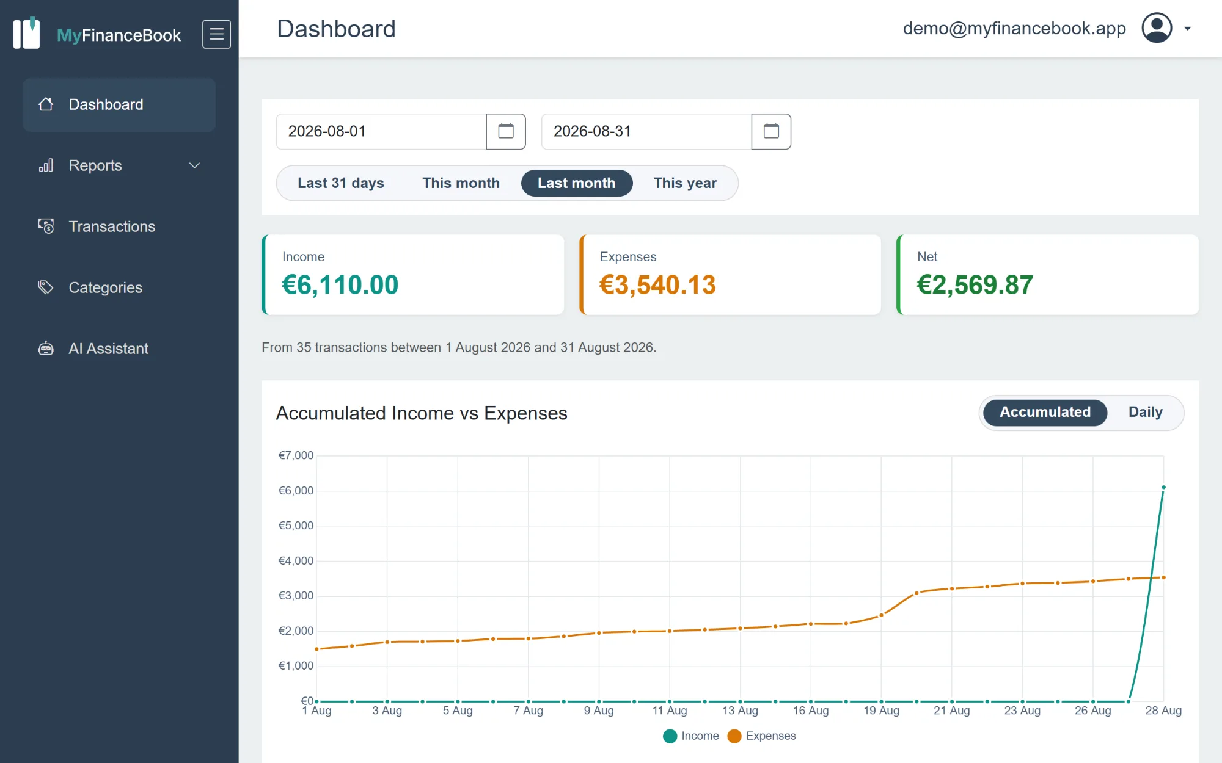
Task: Open the account dropdown caret
Action: pos(1187,29)
